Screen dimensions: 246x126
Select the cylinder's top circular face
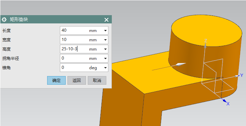[206, 30]
